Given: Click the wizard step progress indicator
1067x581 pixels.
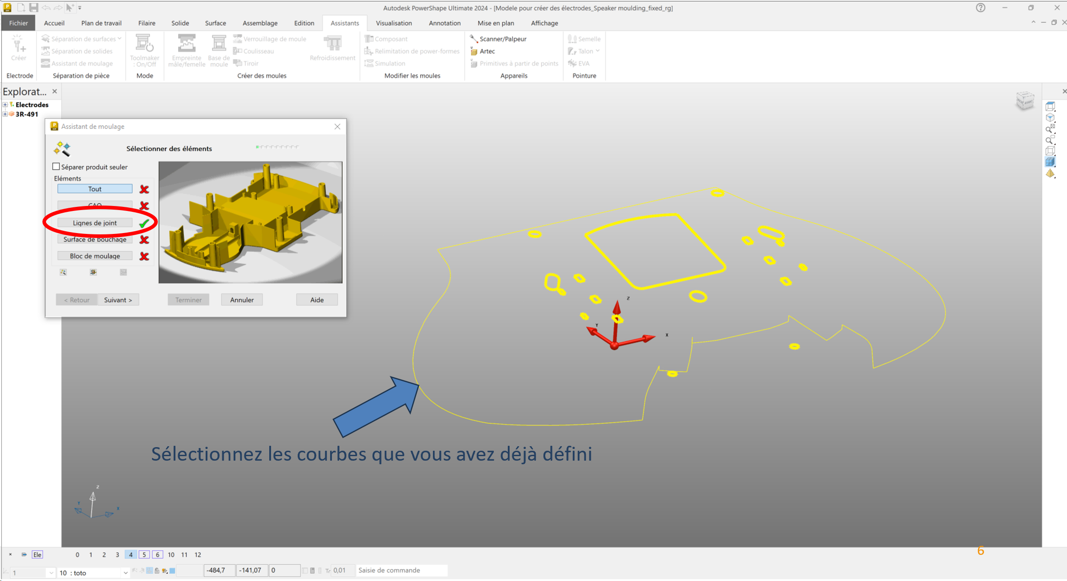Looking at the screenshot, I should pos(277,147).
